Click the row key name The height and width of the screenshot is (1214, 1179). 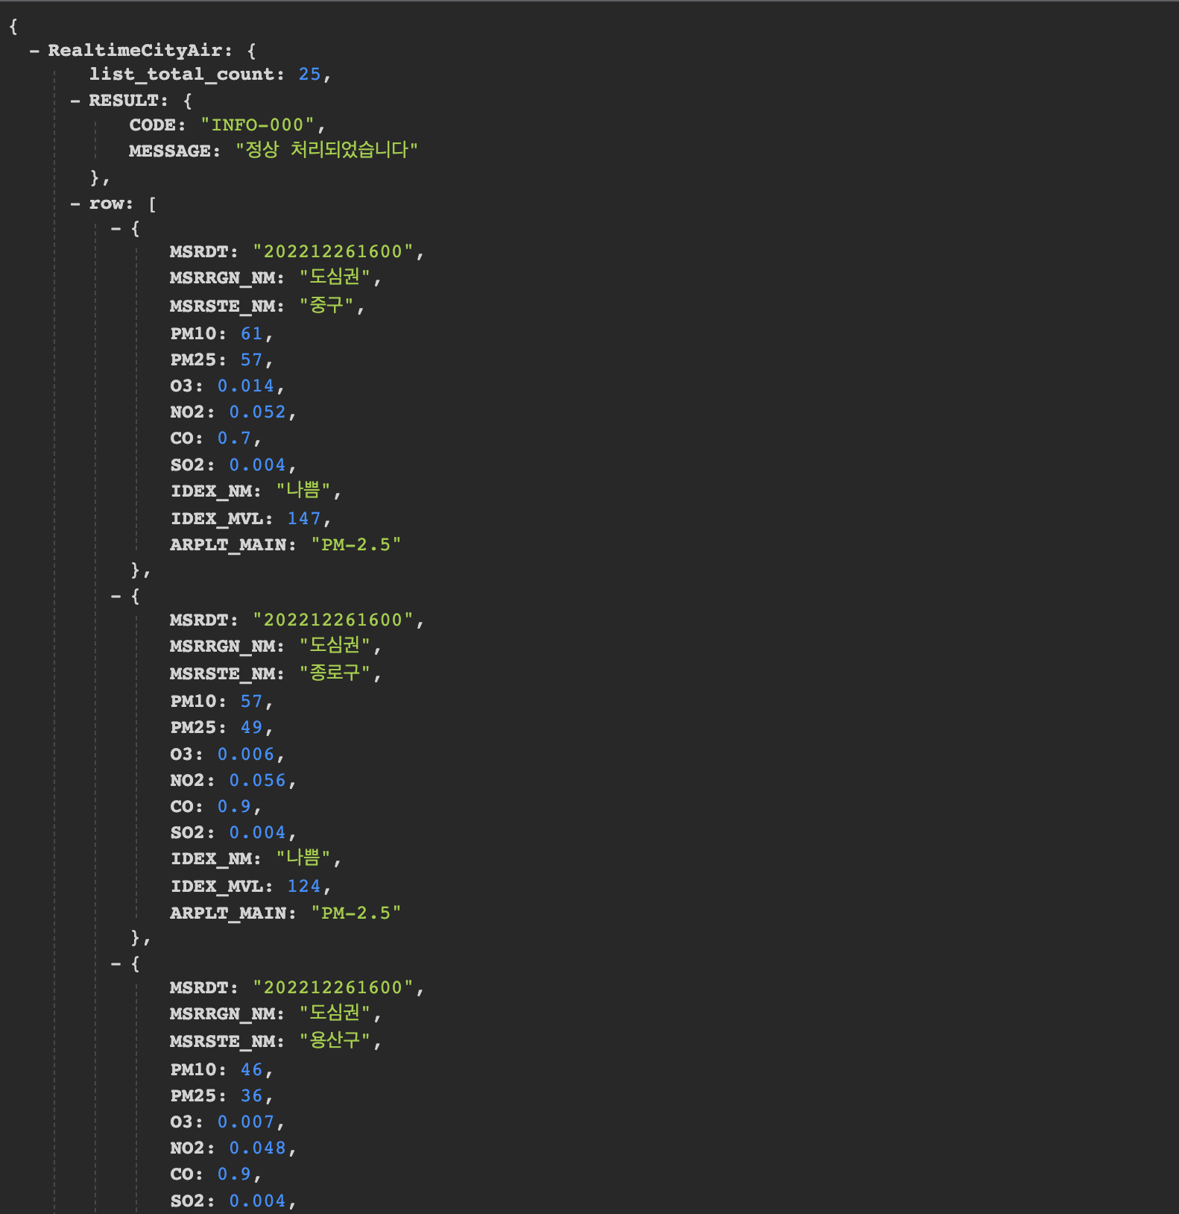(x=107, y=204)
